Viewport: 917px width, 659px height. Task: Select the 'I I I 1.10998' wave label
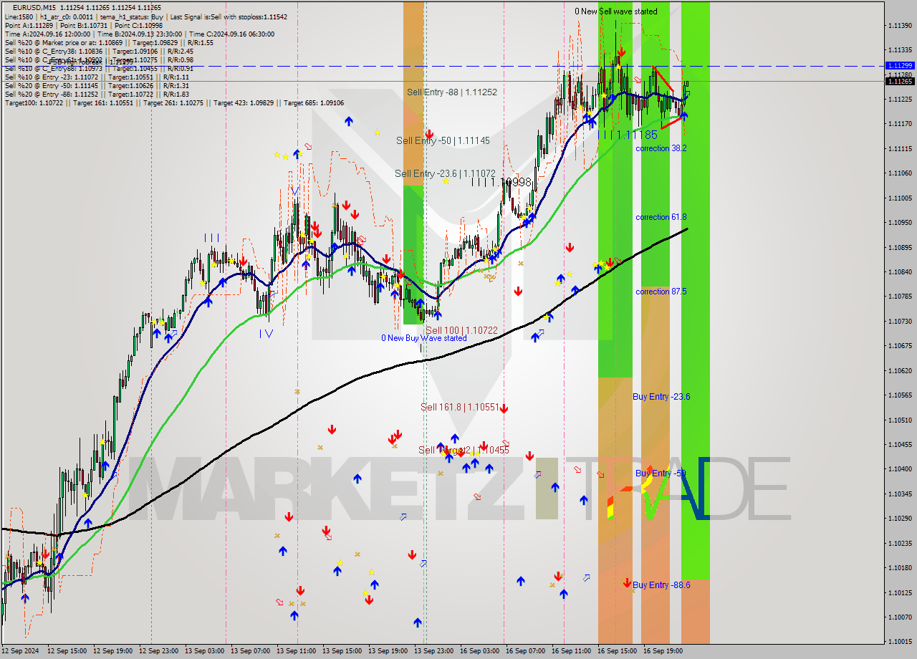click(x=501, y=183)
